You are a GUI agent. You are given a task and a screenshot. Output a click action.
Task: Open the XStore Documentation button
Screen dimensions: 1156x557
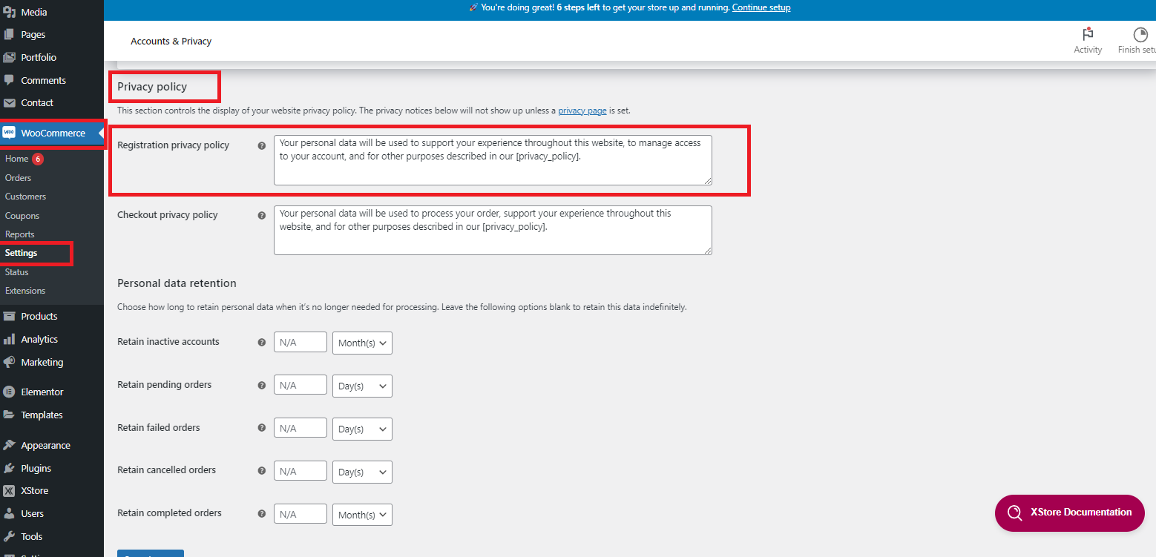pyautogui.click(x=1069, y=512)
